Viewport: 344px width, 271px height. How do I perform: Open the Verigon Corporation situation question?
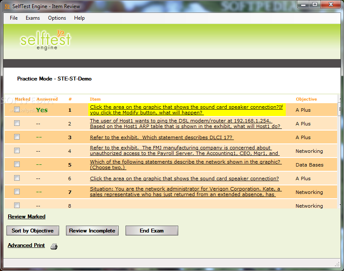[185, 191]
